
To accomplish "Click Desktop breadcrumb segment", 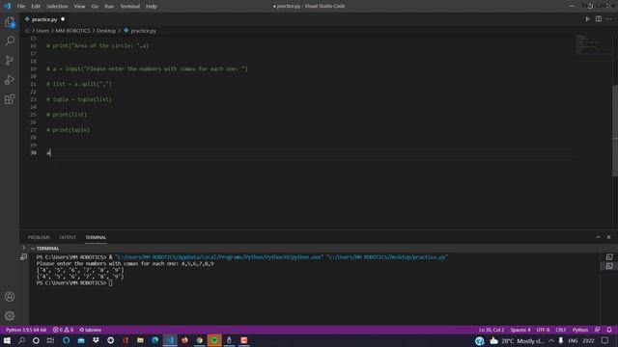I will [x=106, y=31].
